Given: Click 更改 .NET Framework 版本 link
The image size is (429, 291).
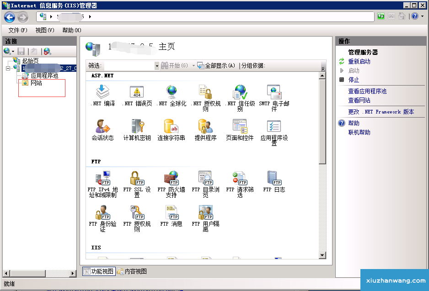Looking at the screenshot, I should tap(381, 112).
